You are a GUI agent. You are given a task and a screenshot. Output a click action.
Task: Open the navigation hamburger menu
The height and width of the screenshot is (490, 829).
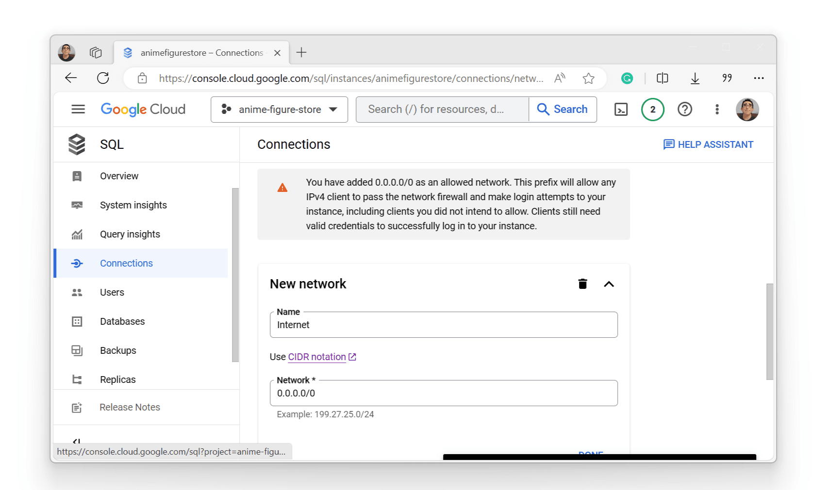coord(78,110)
